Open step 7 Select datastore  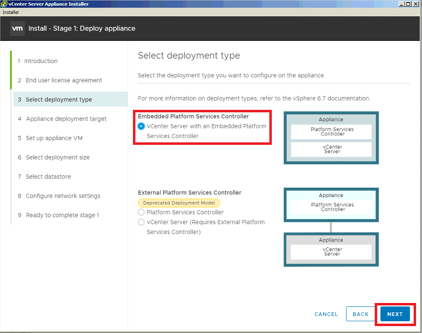[44, 176]
